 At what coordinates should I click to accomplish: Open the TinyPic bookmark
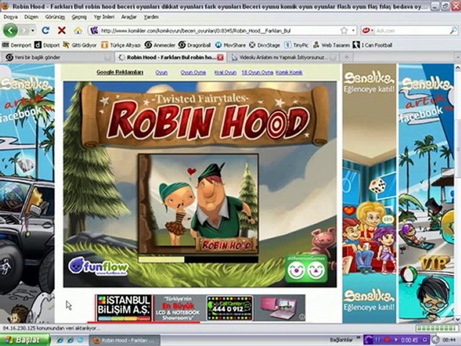pos(296,45)
